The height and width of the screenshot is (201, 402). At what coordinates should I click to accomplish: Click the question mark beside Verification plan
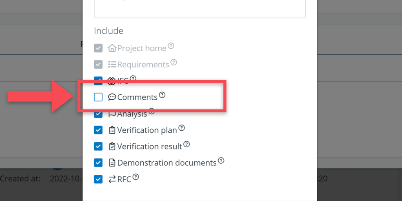click(x=181, y=128)
